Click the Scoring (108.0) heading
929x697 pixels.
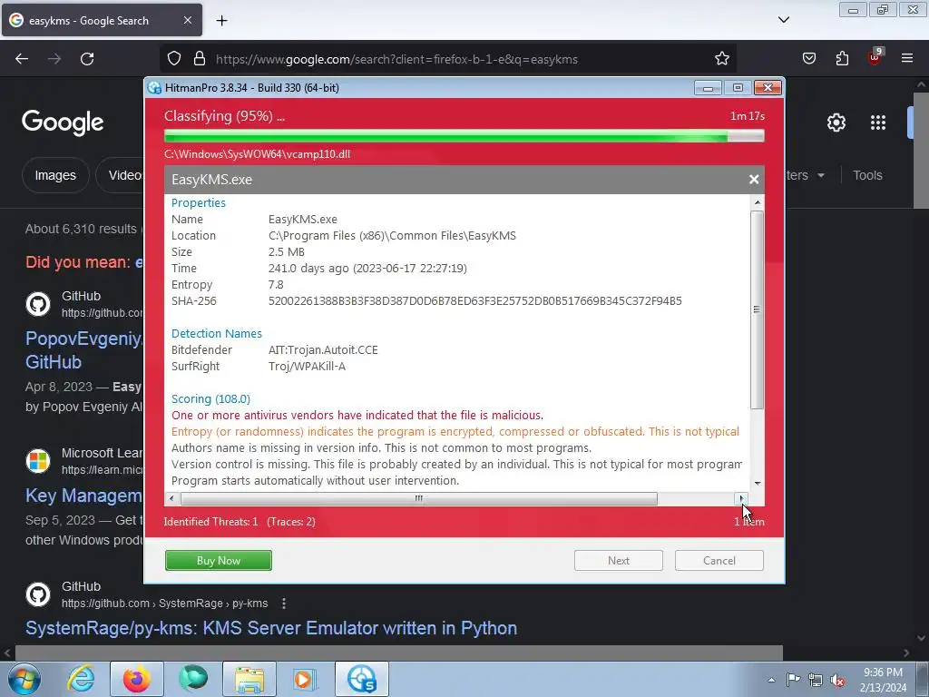tap(210, 399)
